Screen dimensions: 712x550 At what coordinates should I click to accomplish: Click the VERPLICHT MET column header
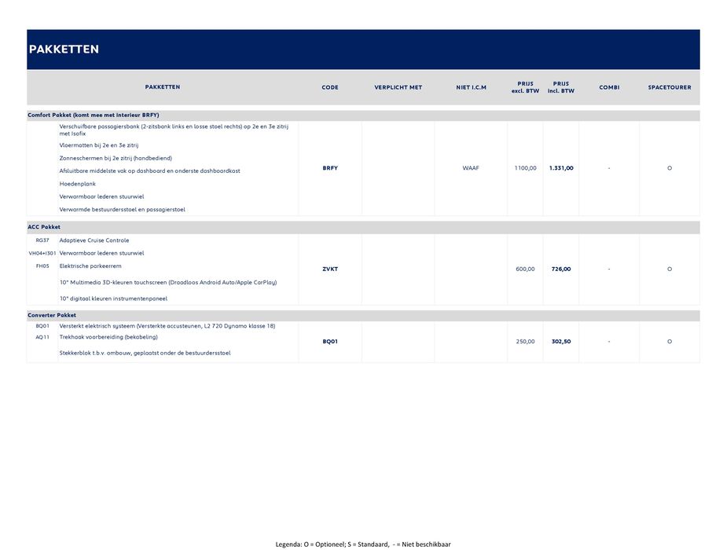coord(398,87)
